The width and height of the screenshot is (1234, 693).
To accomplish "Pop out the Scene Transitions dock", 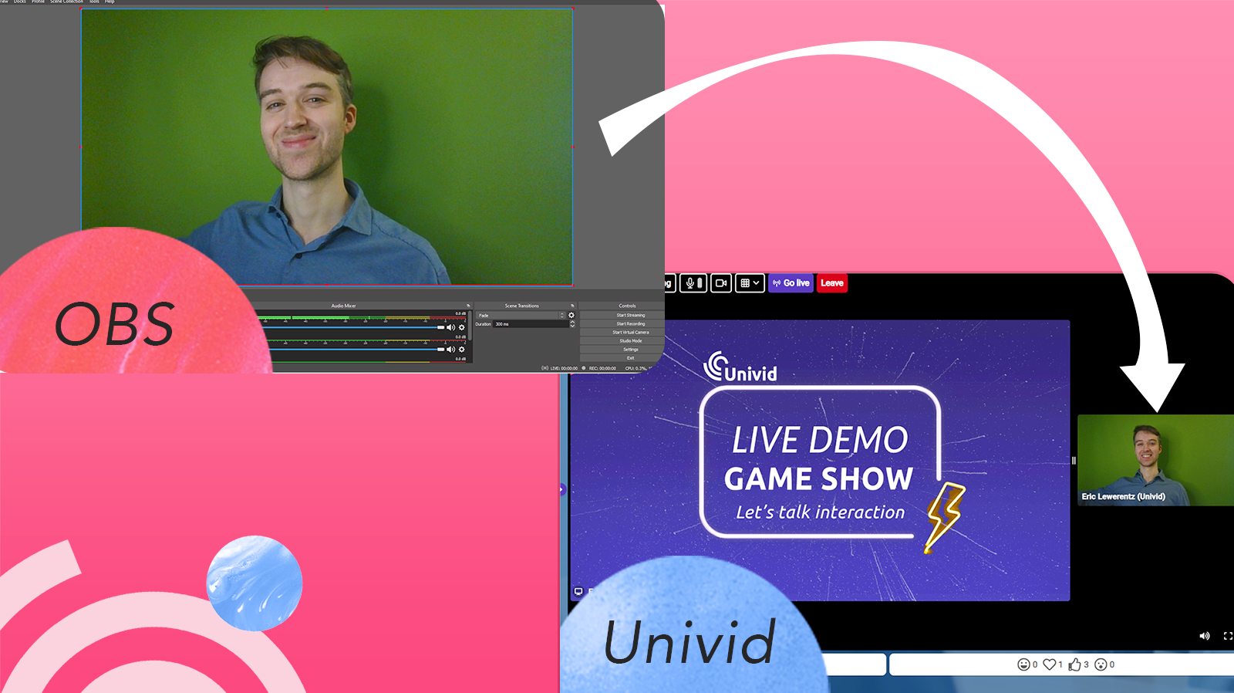I will pos(572,306).
